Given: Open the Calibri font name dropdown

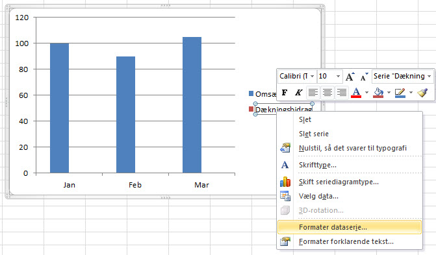Looking at the screenshot, I should pos(313,76).
